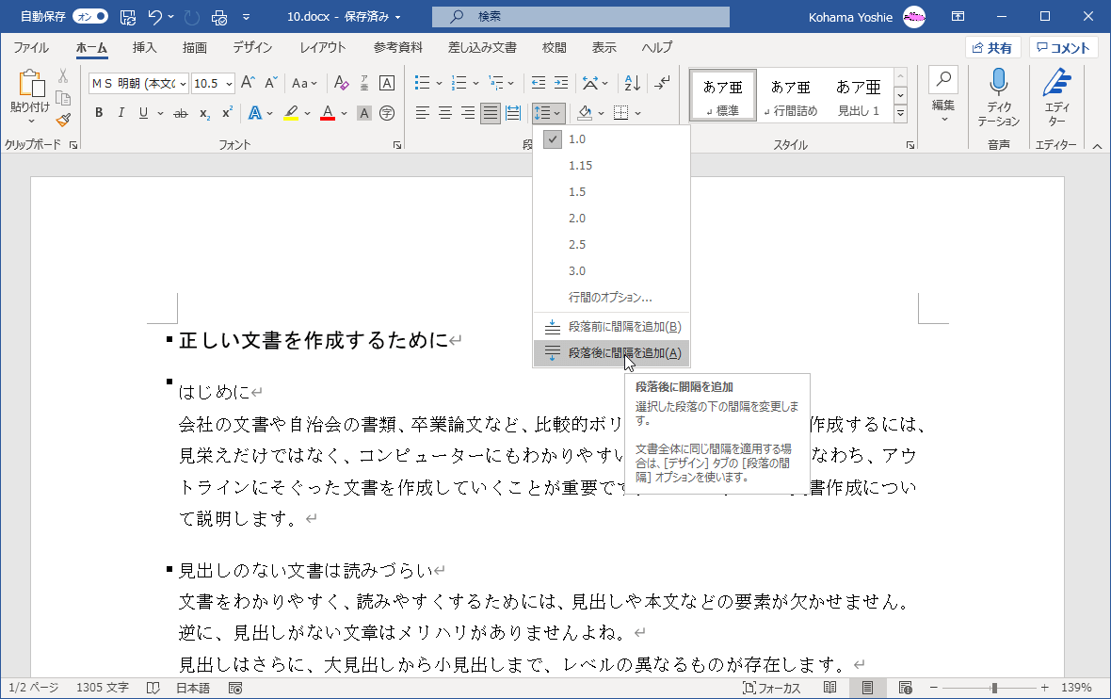
Task: Open the Editor (エディター) pane
Action: (x=1055, y=94)
